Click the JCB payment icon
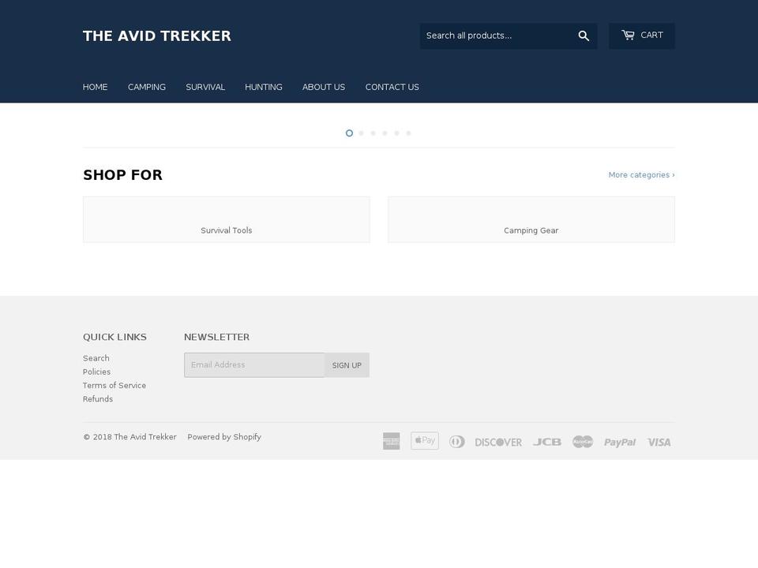The image size is (758, 568). coord(546,442)
